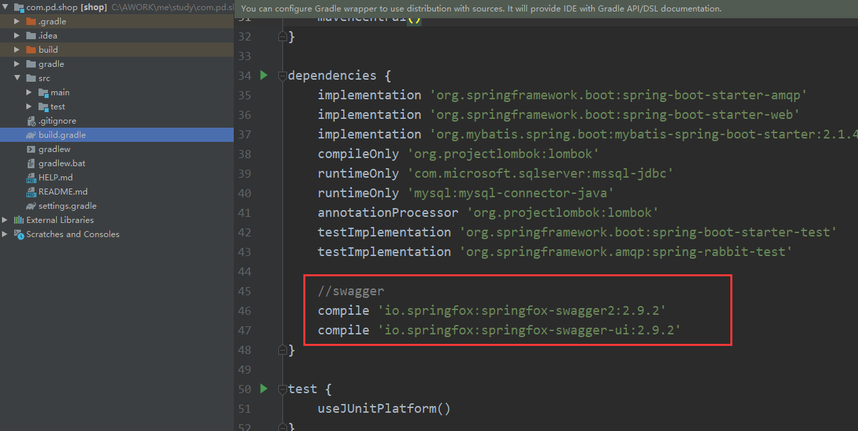
Task: Expand the build folder arrow
Action: 17,49
